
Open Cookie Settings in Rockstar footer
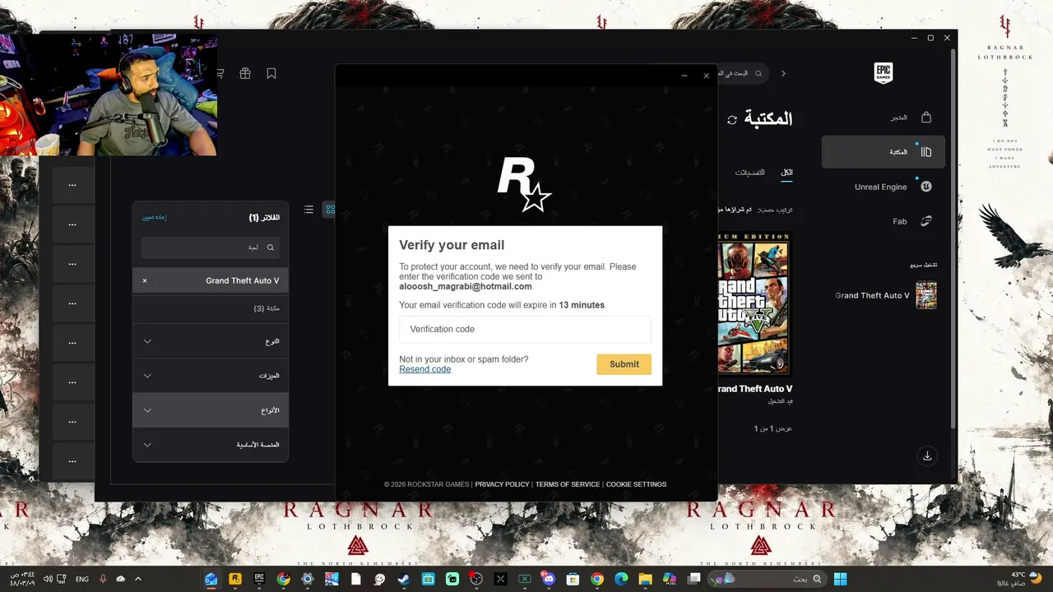tap(636, 484)
